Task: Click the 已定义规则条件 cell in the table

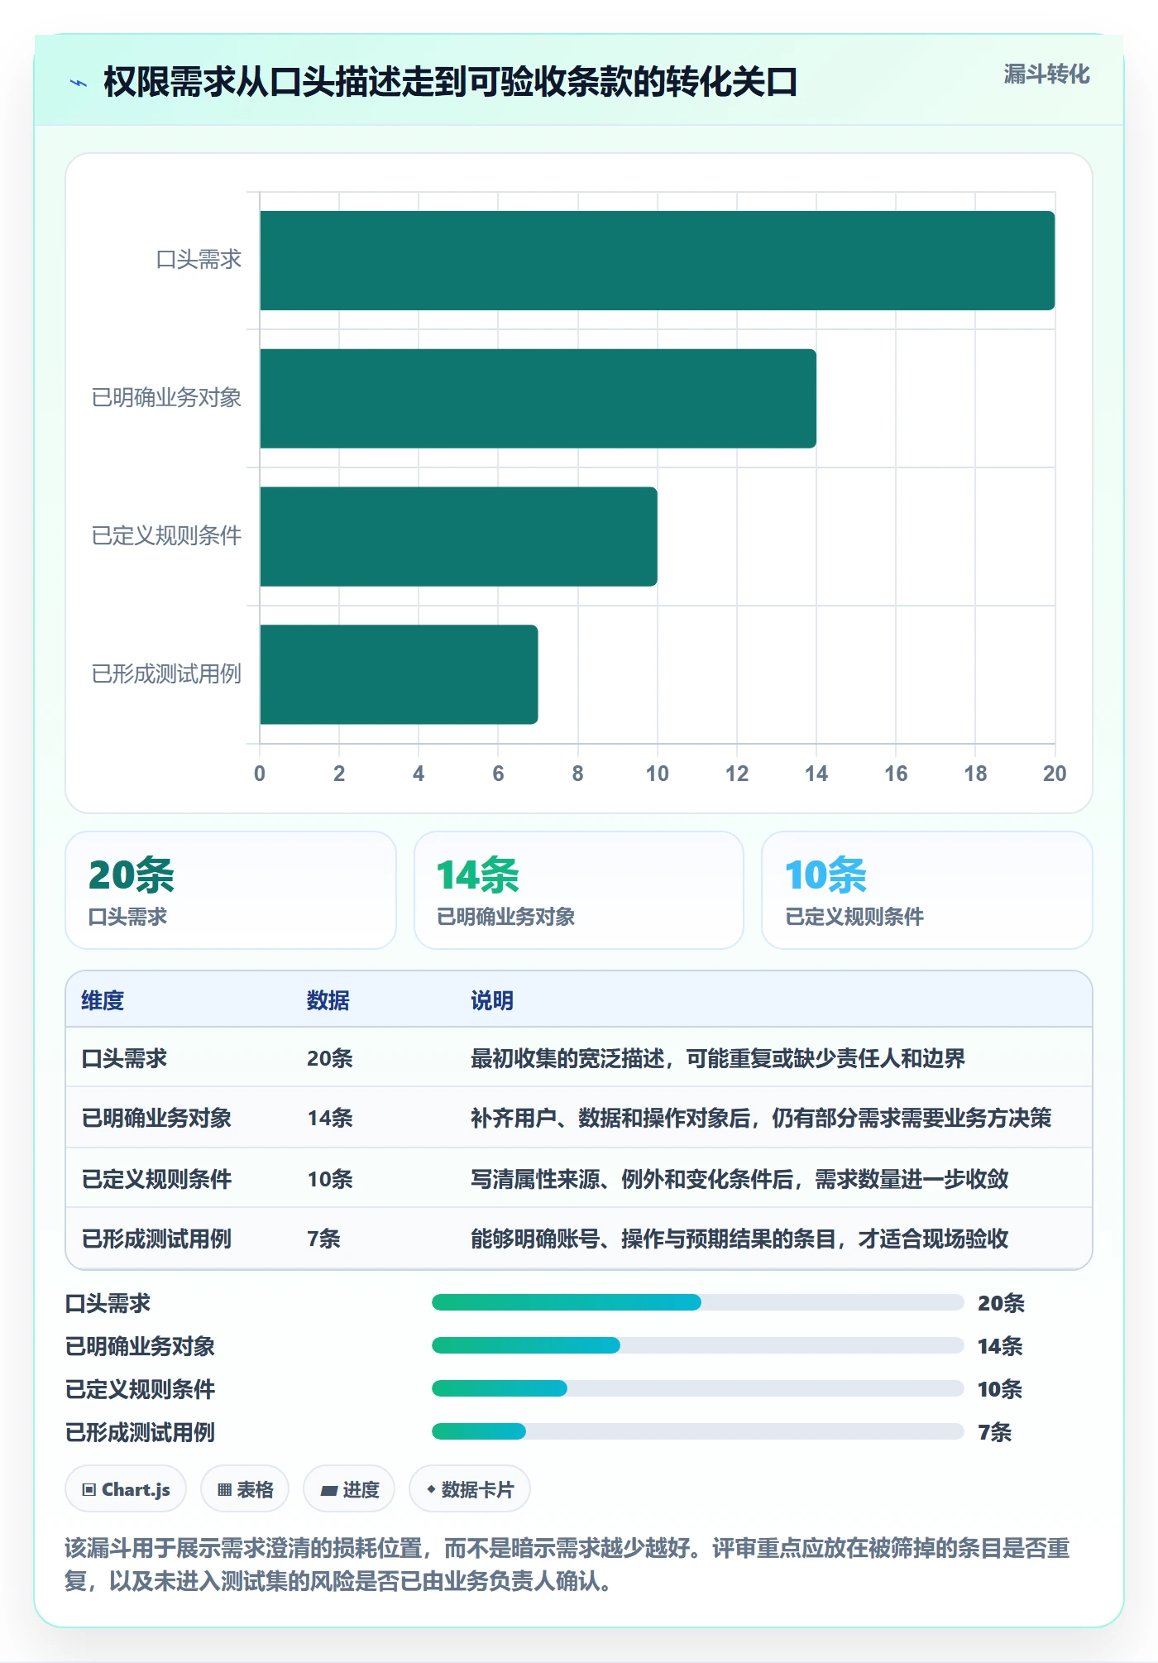Action: click(x=156, y=1179)
